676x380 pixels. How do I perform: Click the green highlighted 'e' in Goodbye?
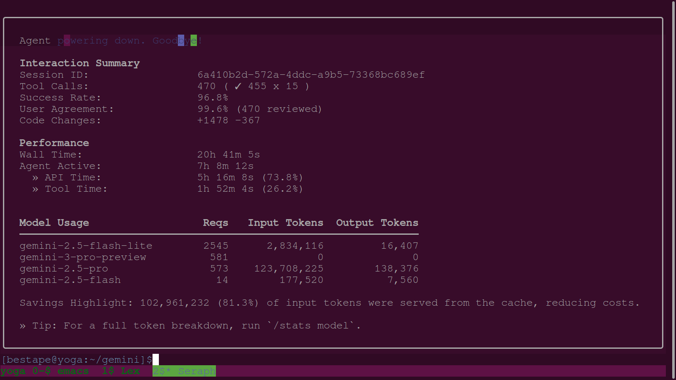tap(194, 41)
